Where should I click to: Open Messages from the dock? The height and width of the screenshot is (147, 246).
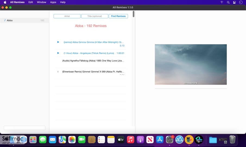43,139
